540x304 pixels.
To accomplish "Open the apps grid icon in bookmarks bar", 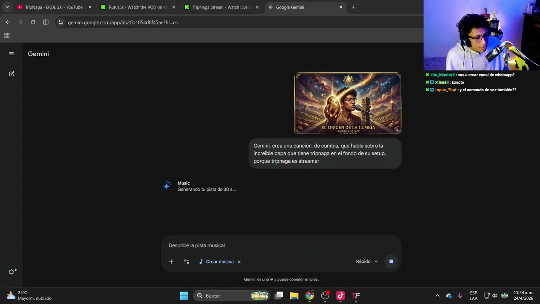I will click(7, 35).
